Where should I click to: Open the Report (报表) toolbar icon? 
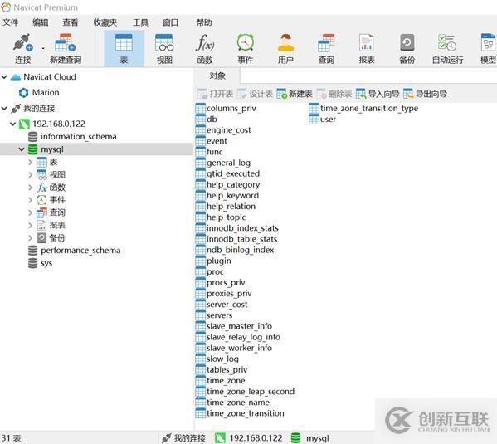pyautogui.click(x=367, y=43)
